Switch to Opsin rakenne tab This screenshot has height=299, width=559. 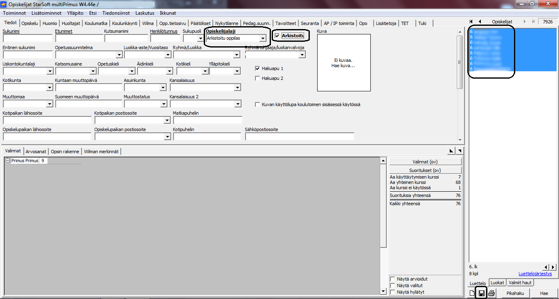tap(65, 152)
